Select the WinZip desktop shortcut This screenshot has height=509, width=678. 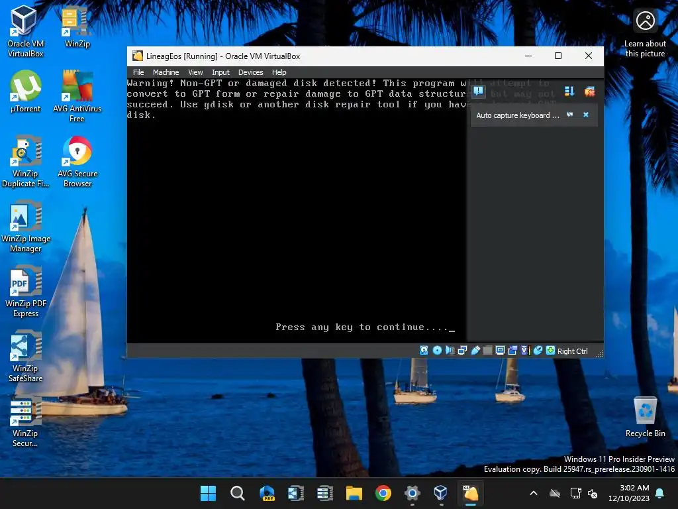pos(77,27)
